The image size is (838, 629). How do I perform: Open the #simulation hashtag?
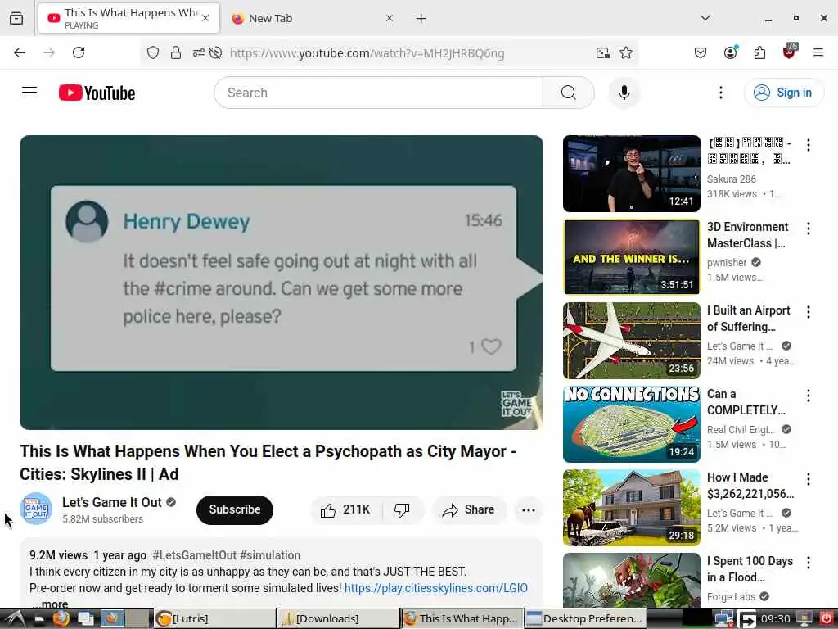tap(270, 555)
